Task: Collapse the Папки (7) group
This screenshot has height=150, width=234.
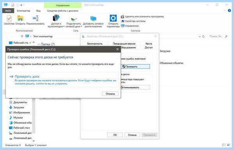Action: 39,44
